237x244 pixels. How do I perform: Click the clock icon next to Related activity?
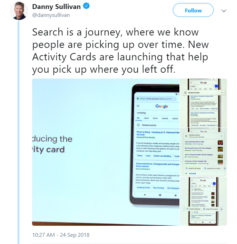[139, 125]
